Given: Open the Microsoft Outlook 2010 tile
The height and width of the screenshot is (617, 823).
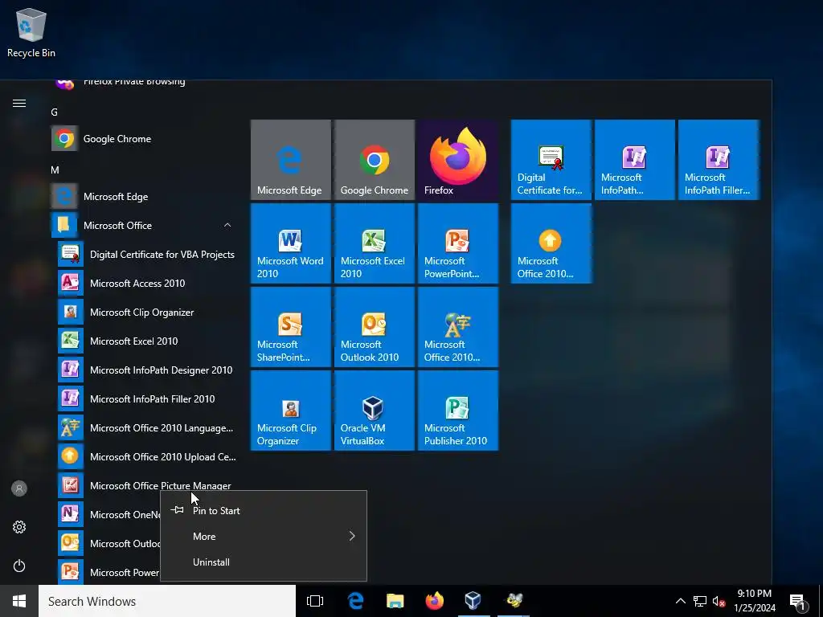Looking at the screenshot, I should 375,327.
